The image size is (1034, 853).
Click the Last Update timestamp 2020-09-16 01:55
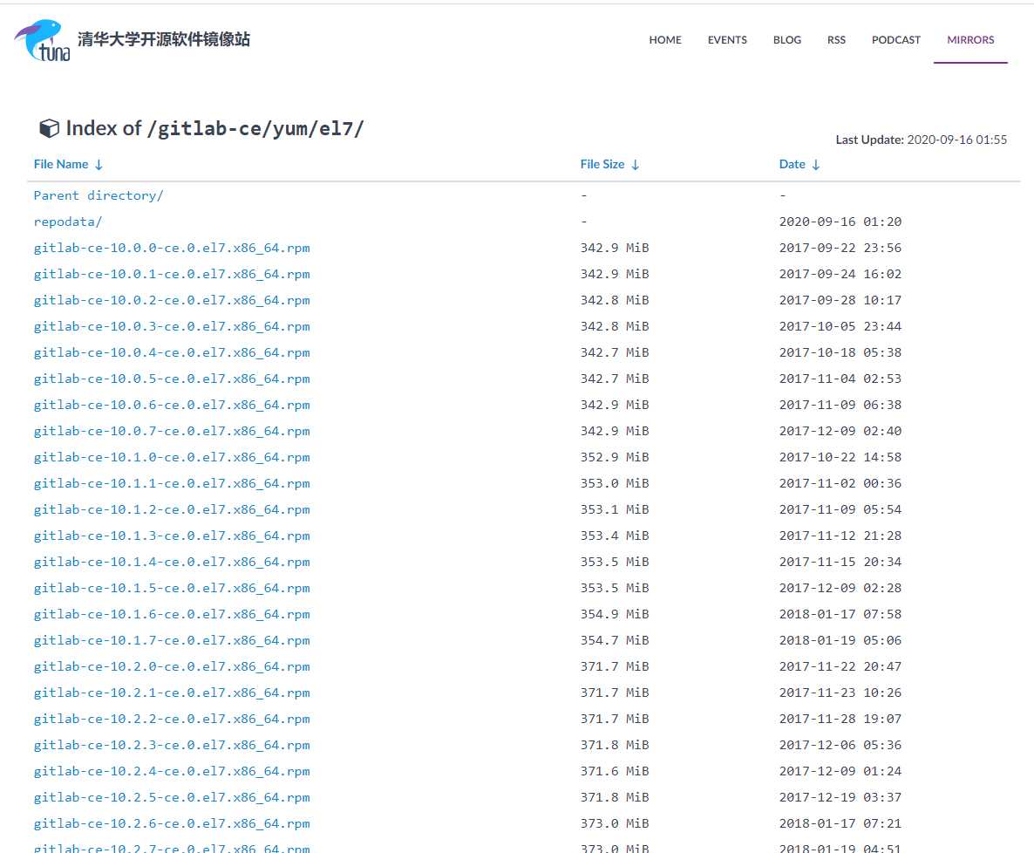click(957, 140)
